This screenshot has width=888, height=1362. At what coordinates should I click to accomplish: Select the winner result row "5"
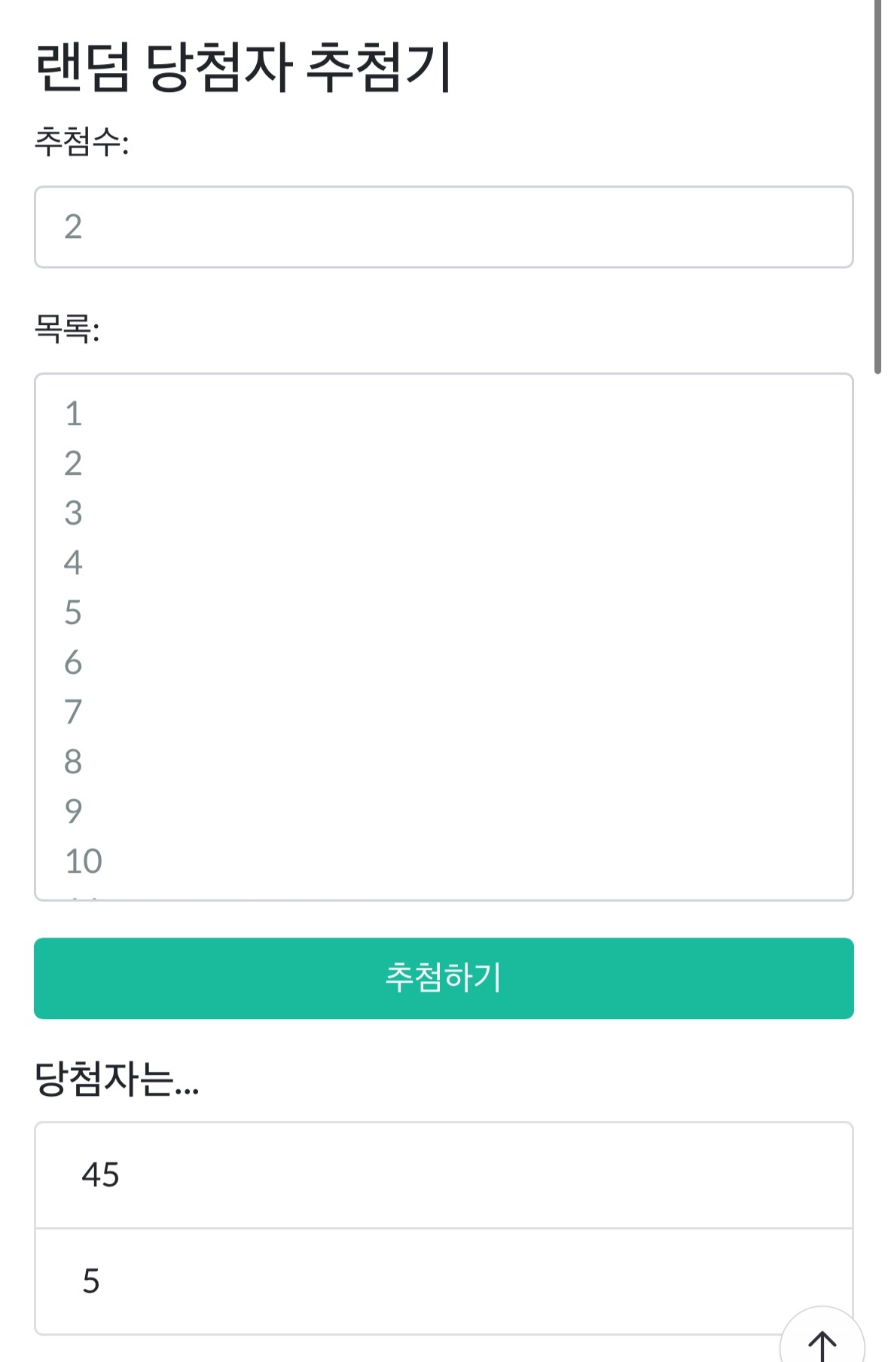pyautogui.click(x=443, y=1281)
